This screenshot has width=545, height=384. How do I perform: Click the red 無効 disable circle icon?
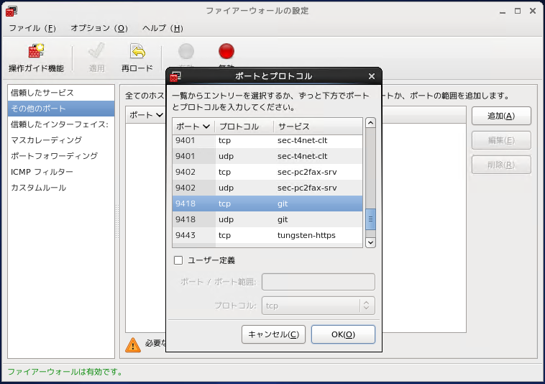pos(226,51)
